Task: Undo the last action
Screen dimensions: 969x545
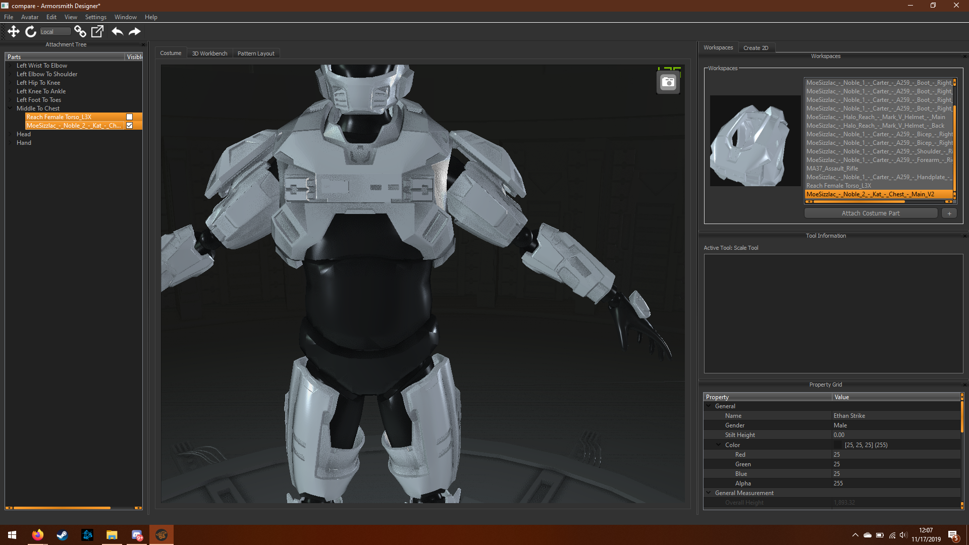Action: pyautogui.click(x=117, y=31)
